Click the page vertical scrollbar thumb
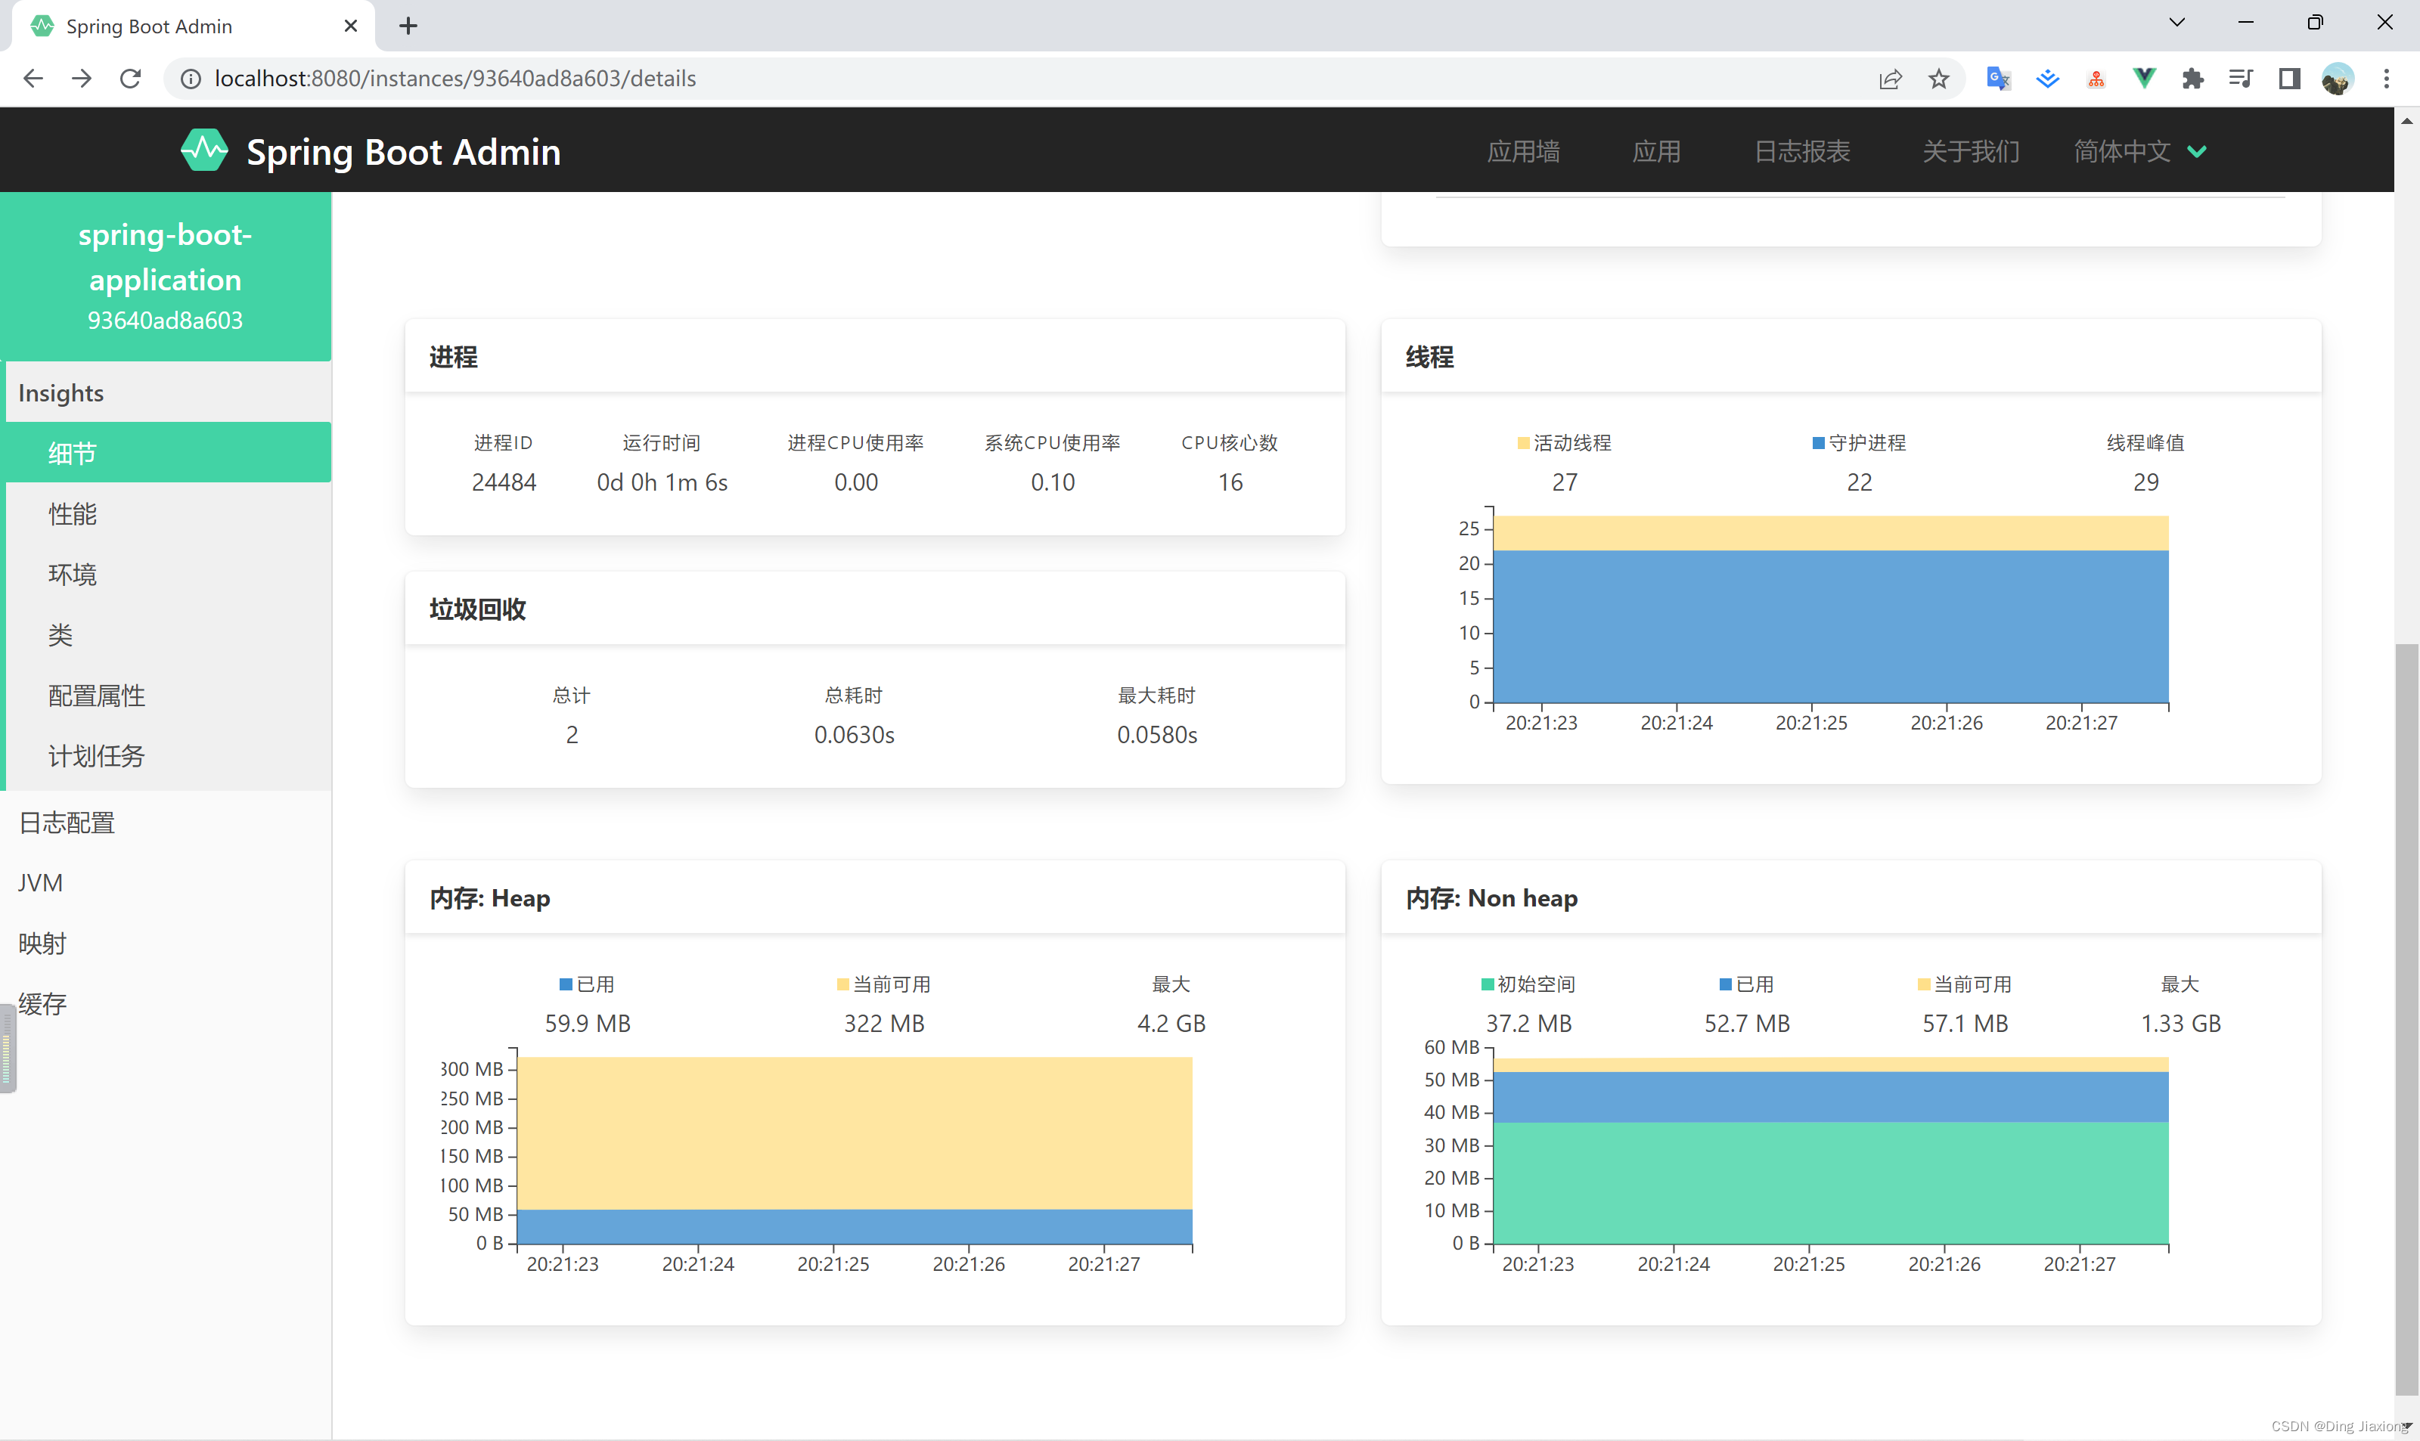2420x1441 pixels. point(2406,1020)
